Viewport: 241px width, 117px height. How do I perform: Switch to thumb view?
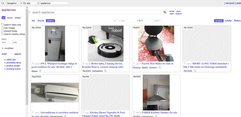click(41, 21)
